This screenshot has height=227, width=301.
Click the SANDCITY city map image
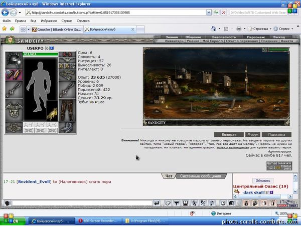click(x=216, y=87)
